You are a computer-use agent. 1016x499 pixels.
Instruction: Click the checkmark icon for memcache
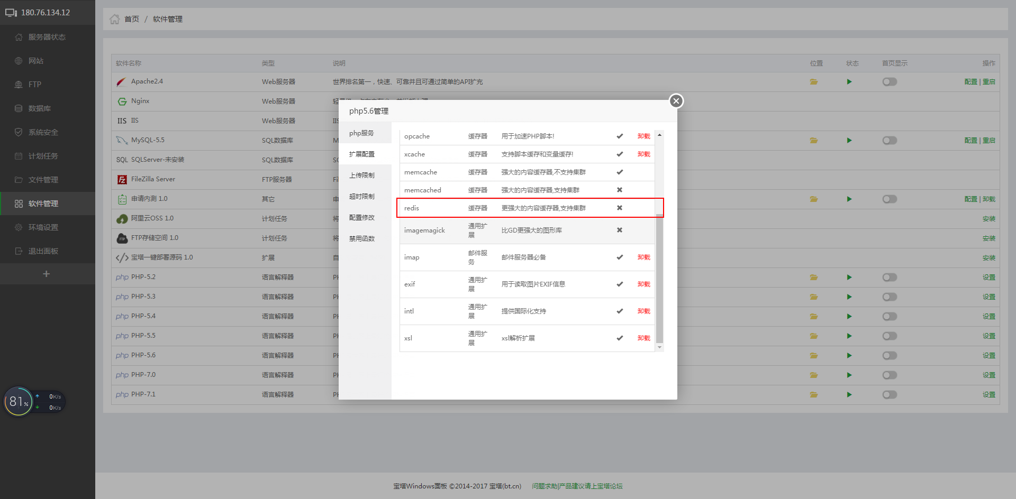click(620, 172)
